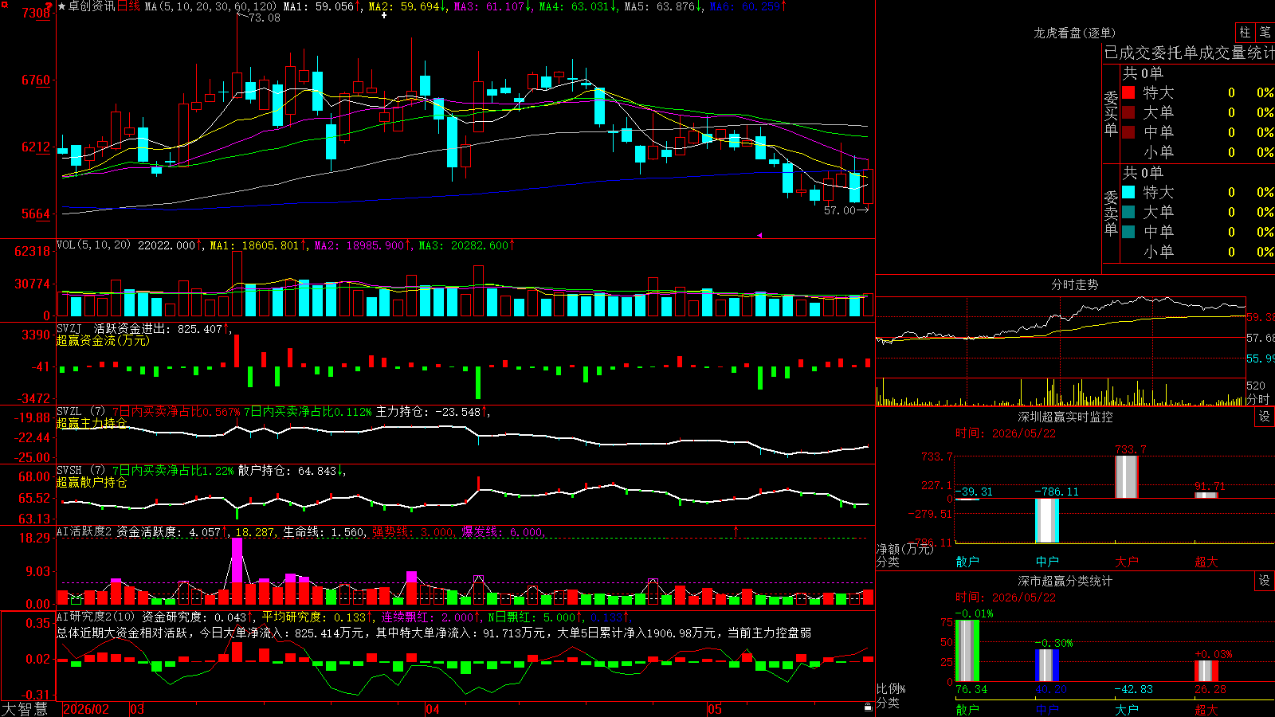Switch to 笔 (tick) display mode
Viewport: 1275px width, 717px height.
[x=1265, y=33]
